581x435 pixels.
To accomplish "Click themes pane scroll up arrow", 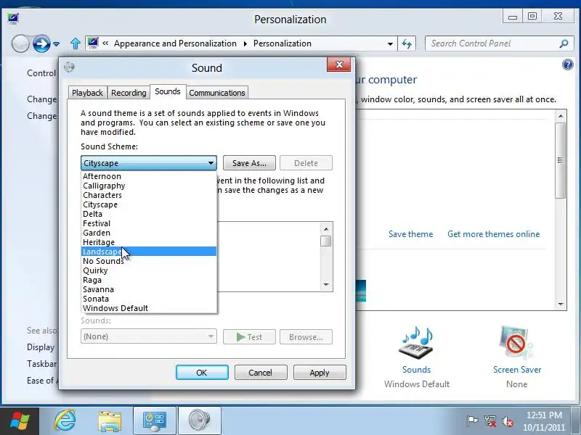I will pos(561,116).
